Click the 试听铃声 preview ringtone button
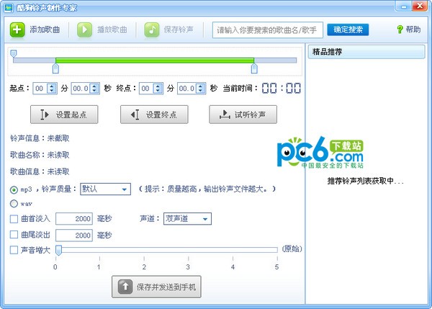This screenshot has height=309, width=432. pos(243,115)
